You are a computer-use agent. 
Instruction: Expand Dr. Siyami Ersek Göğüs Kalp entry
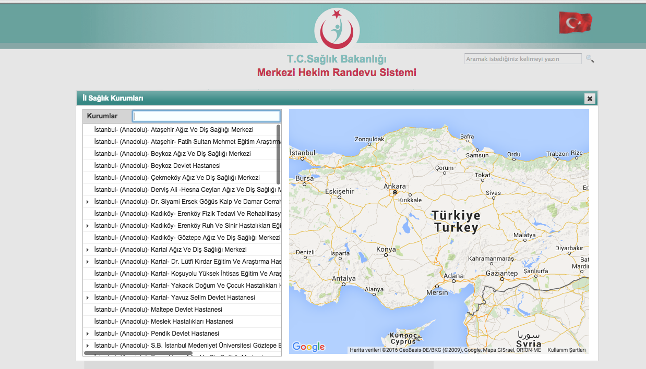coord(88,202)
